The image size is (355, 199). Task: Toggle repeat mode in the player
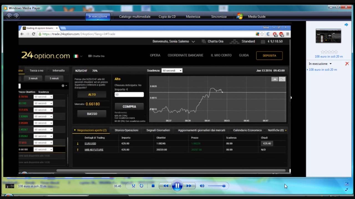click(x=141, y=186)
